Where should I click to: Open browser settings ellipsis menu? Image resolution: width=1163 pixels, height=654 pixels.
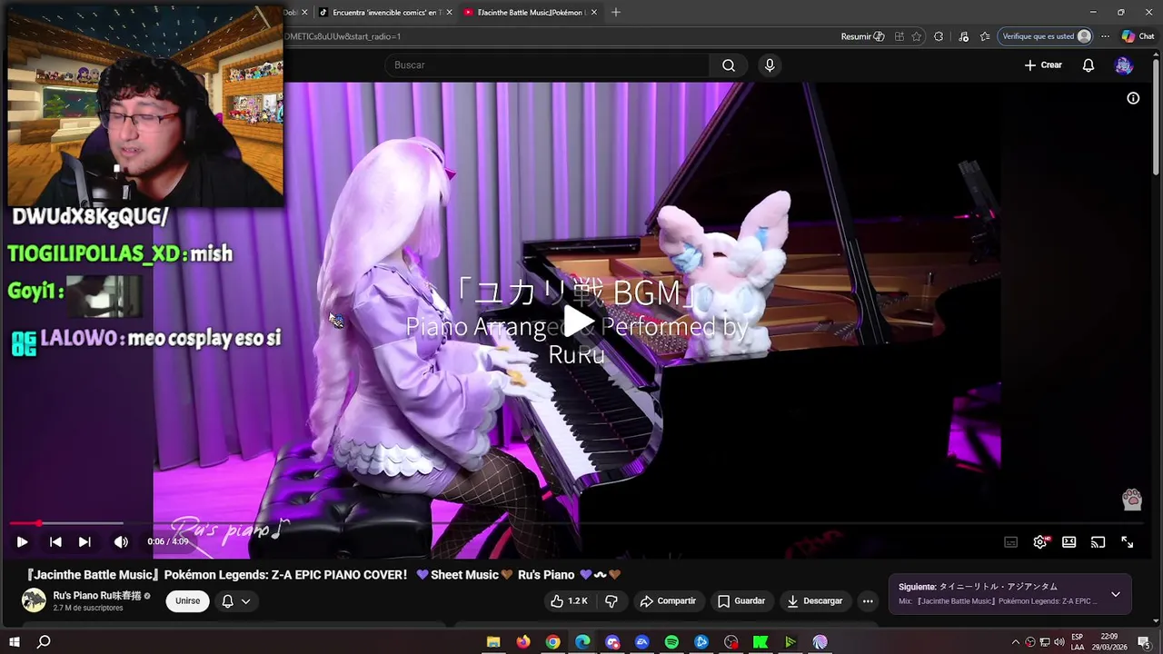pos(1105,36)
